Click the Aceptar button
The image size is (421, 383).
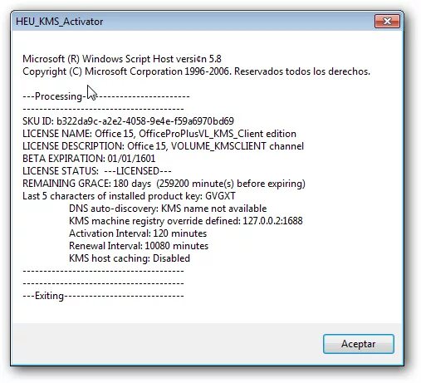pos(359,344)
